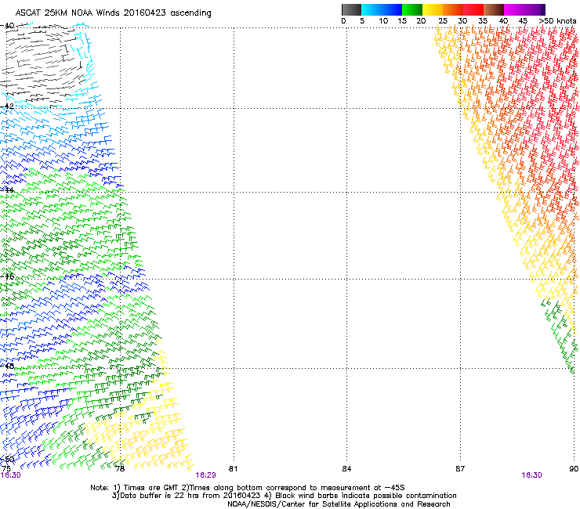580x509 pixels.
Task: Click the ASCAT 25KM NOAA Winds title
Action: click(113, 13)
